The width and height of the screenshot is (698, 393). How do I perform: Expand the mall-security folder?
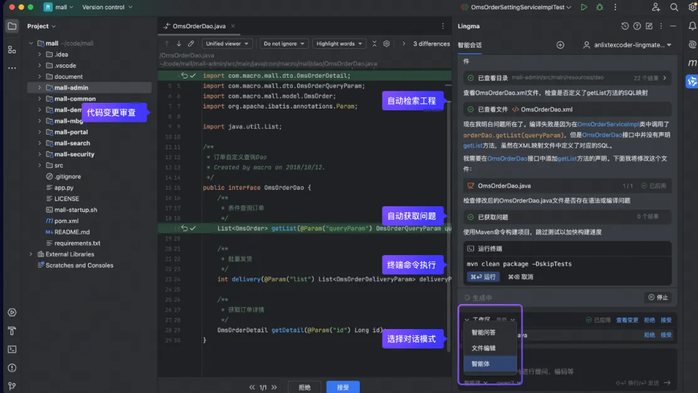tap(40, 154)
